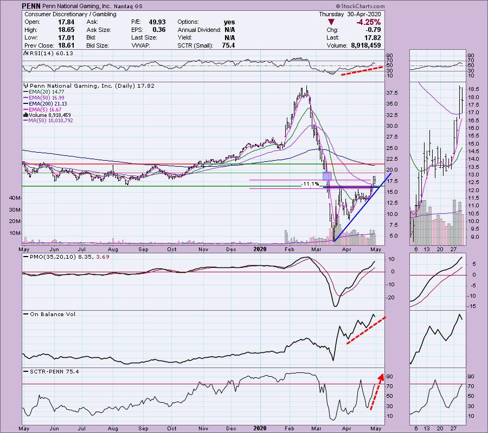The image size is (488, 433).
Task: Click the SCTR (Small) value 75.4 in the header
Action: [x=229, y=45]
